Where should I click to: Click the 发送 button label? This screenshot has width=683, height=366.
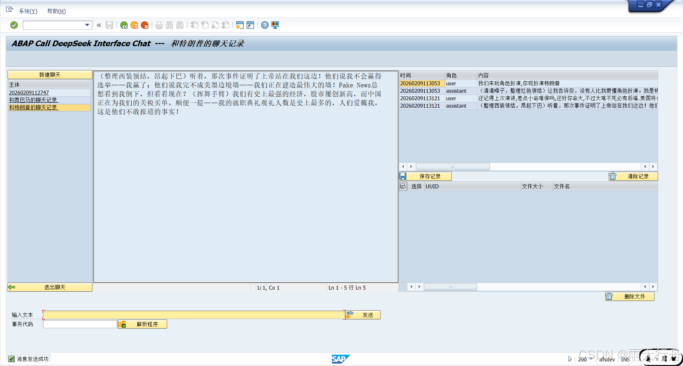point(368,315)
